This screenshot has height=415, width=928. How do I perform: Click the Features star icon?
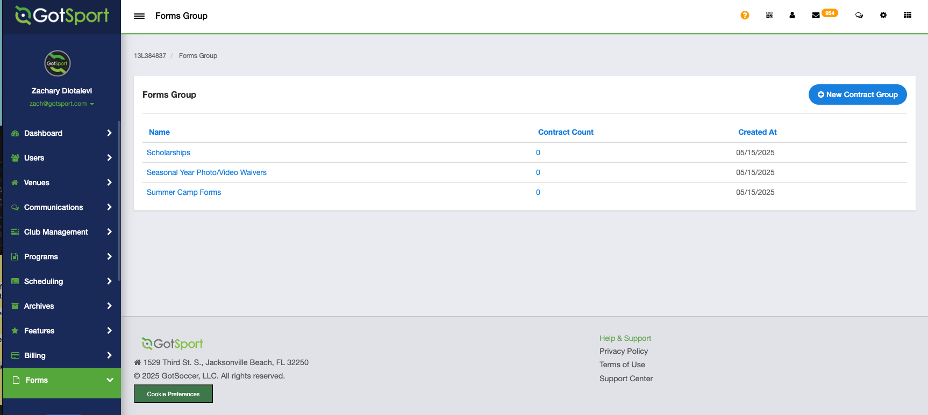[15, 331]
